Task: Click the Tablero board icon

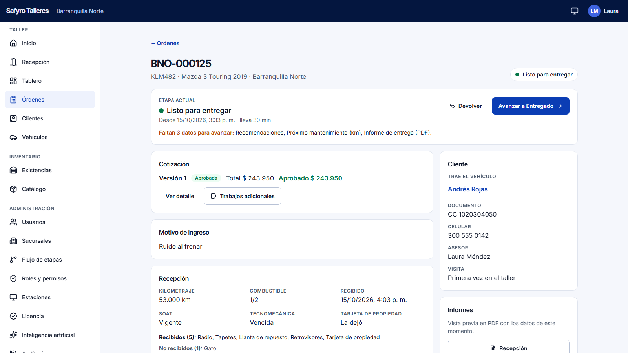Action: pos(13,81)
